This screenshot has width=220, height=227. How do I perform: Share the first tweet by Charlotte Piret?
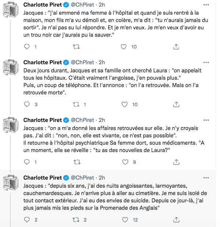coord(176,47)
